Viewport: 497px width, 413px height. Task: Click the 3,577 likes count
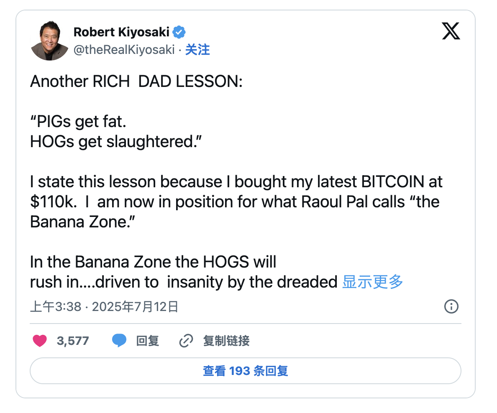[x=73, y=341]
